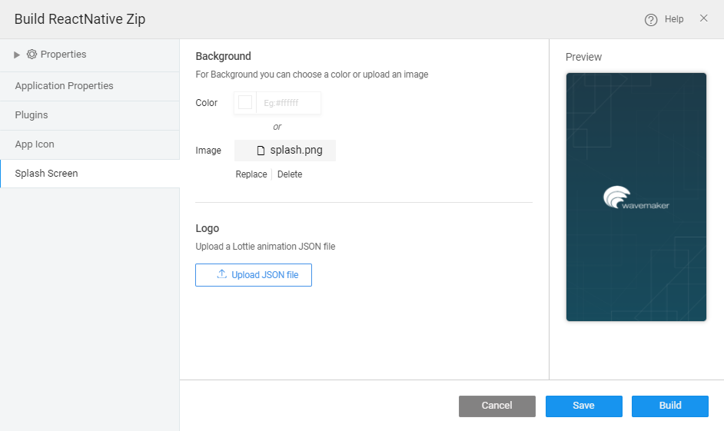Image resolution: width=724 pixels, height=431 pixels.
Task: Save the splash screen settings
Action: [x=583, y=406]
